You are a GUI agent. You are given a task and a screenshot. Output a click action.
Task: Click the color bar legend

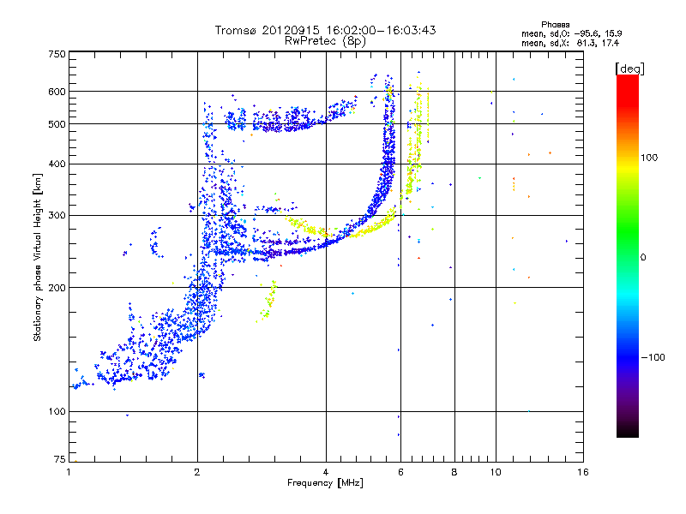[x=628, y=255]
